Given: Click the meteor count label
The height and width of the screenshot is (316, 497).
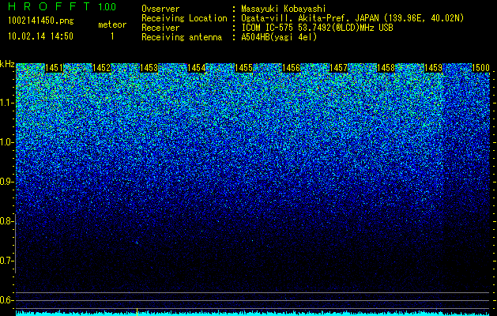Looking at the screenshot, I should pos(112,24).
